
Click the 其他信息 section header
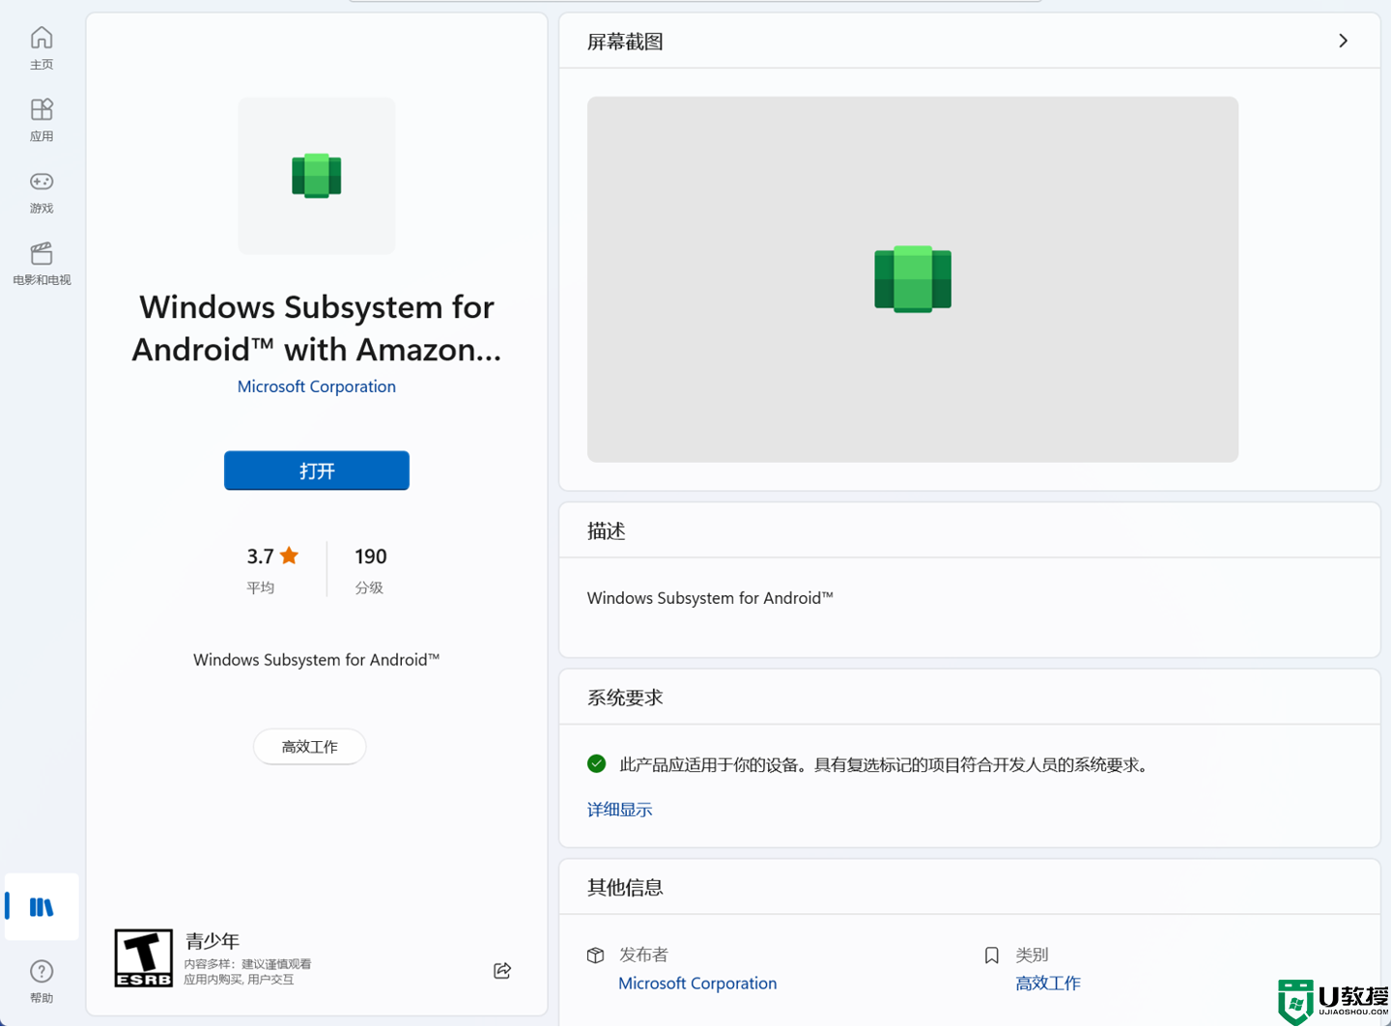click(625, 888)
